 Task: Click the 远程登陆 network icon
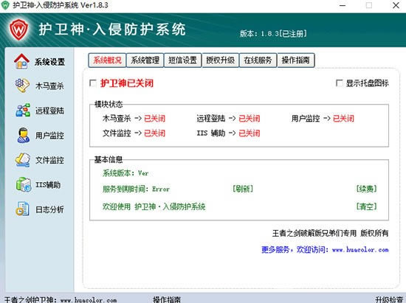tap(23, 110)
